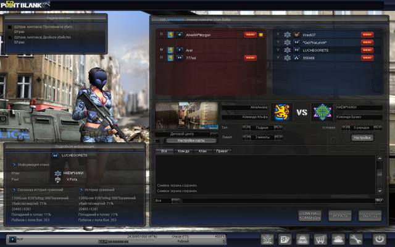395x247 pixels.
Task: Open the Деловой центр map dropdown
Action: click(214, 134)
